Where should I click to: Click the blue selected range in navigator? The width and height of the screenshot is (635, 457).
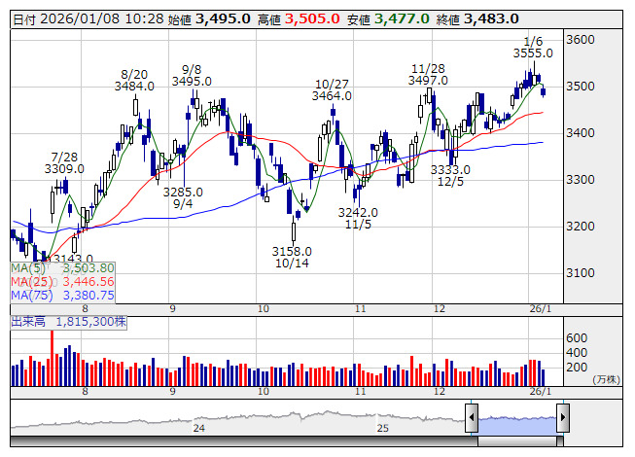tap(517, 426)
